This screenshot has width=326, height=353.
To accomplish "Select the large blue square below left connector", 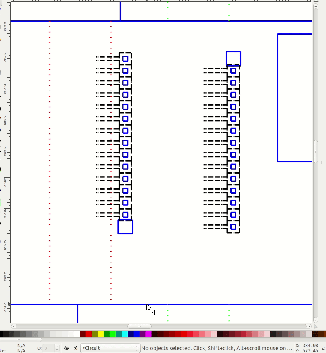I will point(125,227).
